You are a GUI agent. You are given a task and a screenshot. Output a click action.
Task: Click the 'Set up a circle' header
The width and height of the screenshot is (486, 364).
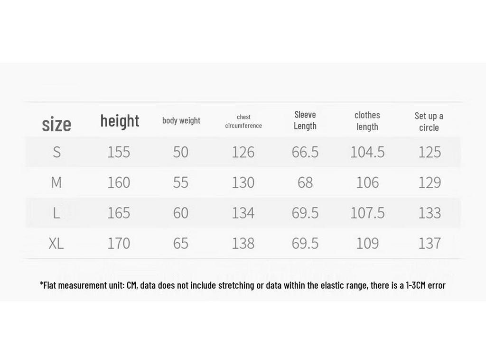[x=429, y=122]
